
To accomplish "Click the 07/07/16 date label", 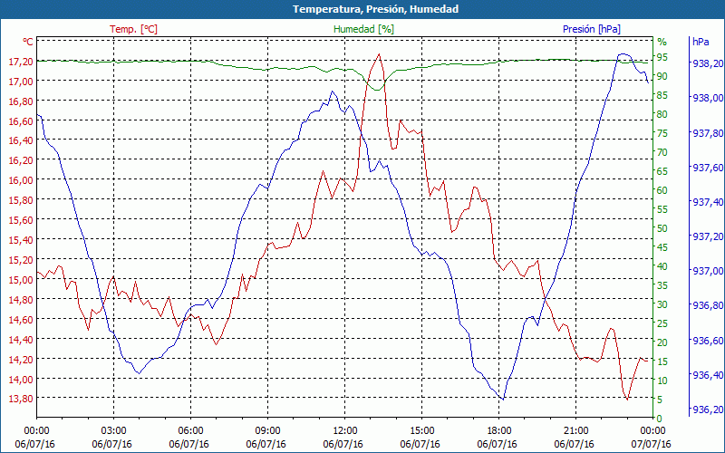I will click(651, 444).
